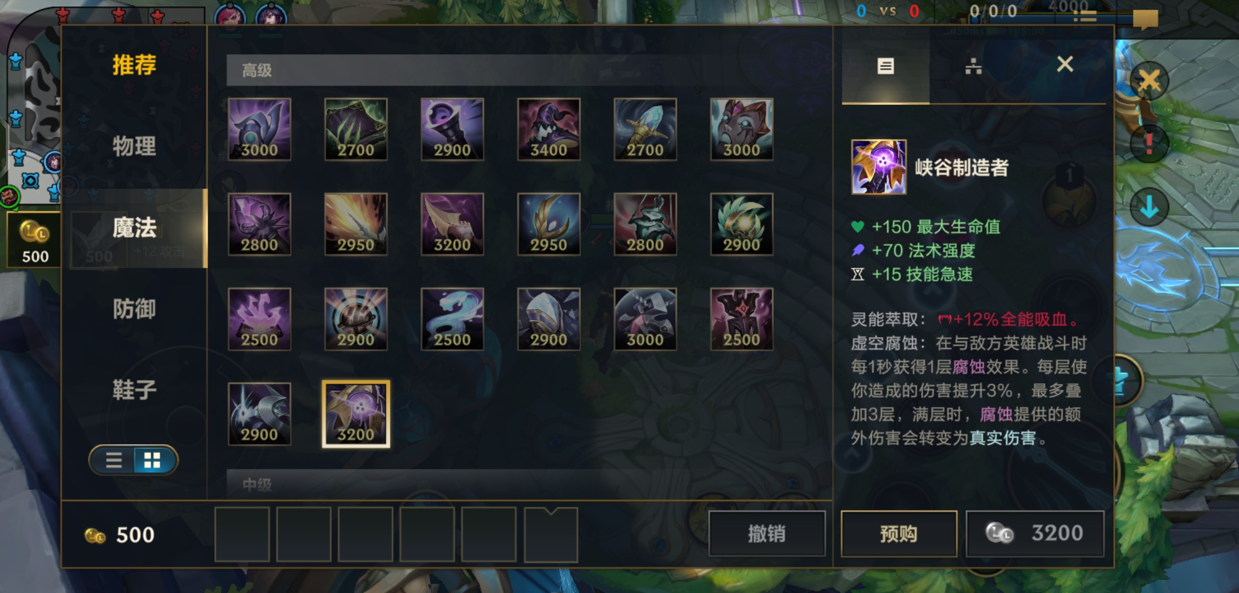Select the highlighted Riftmaker 3200 gold item

click(x=356, y=414)
